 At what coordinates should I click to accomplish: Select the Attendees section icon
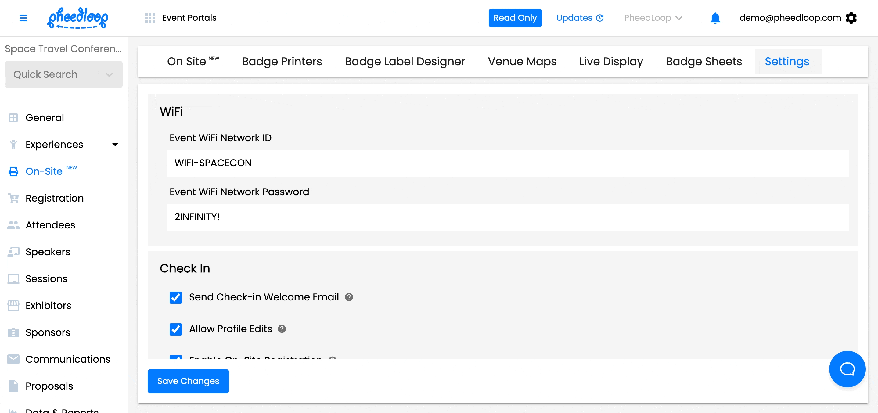point(13,225)
